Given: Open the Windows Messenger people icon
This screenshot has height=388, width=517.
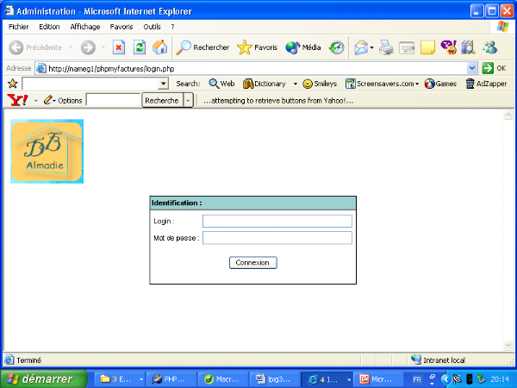Looking at the screenshot, I should pyautogui.click(x=490, y=47).
